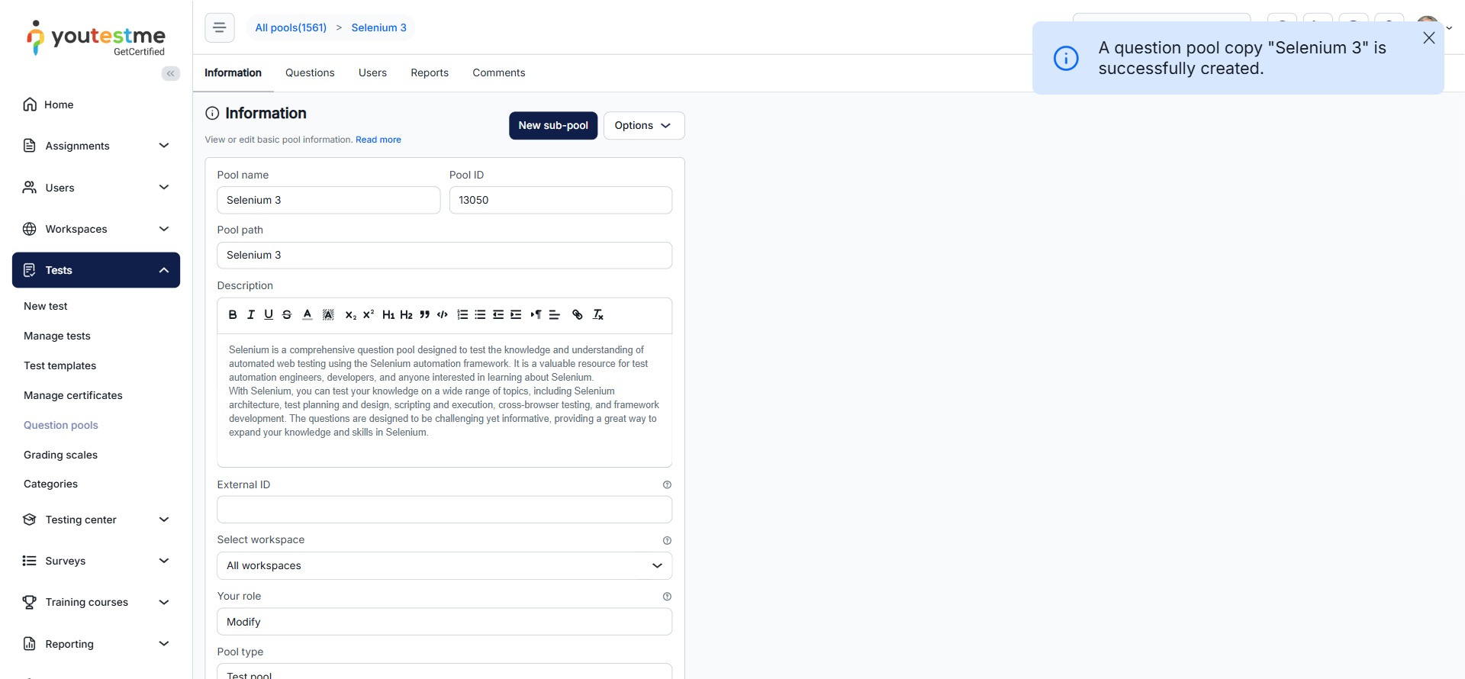Click the New sub-pool button

pyautogui.click(x=553, y=126)
